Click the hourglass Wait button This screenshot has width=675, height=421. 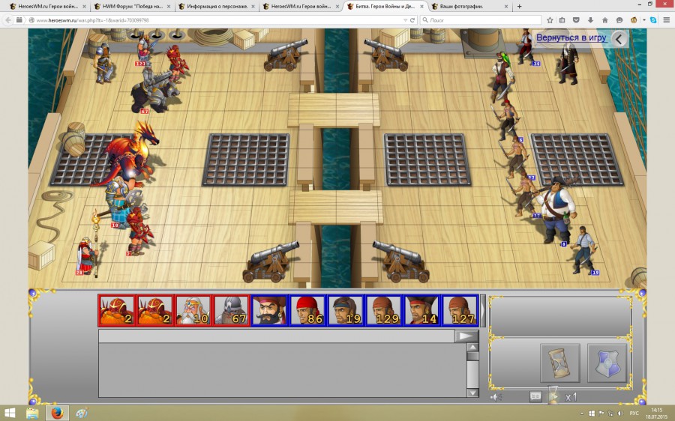pyautogui.click(x=559, y=363)
